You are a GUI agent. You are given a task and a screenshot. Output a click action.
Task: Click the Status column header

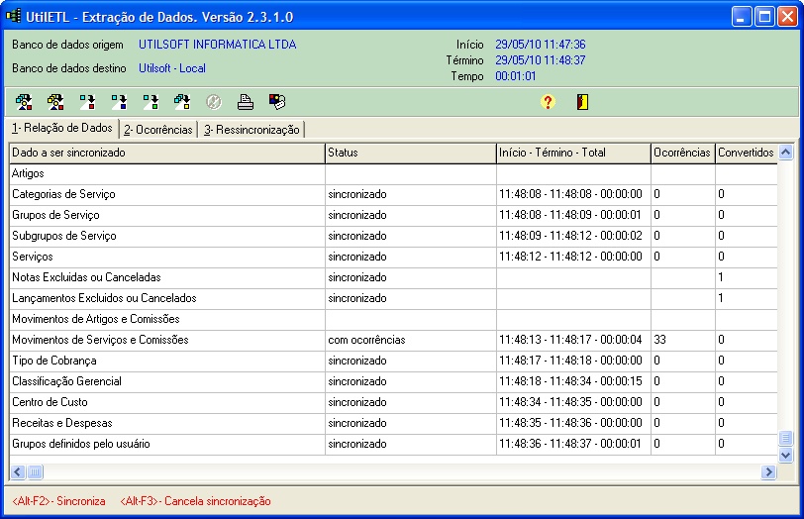click(411, 153)
